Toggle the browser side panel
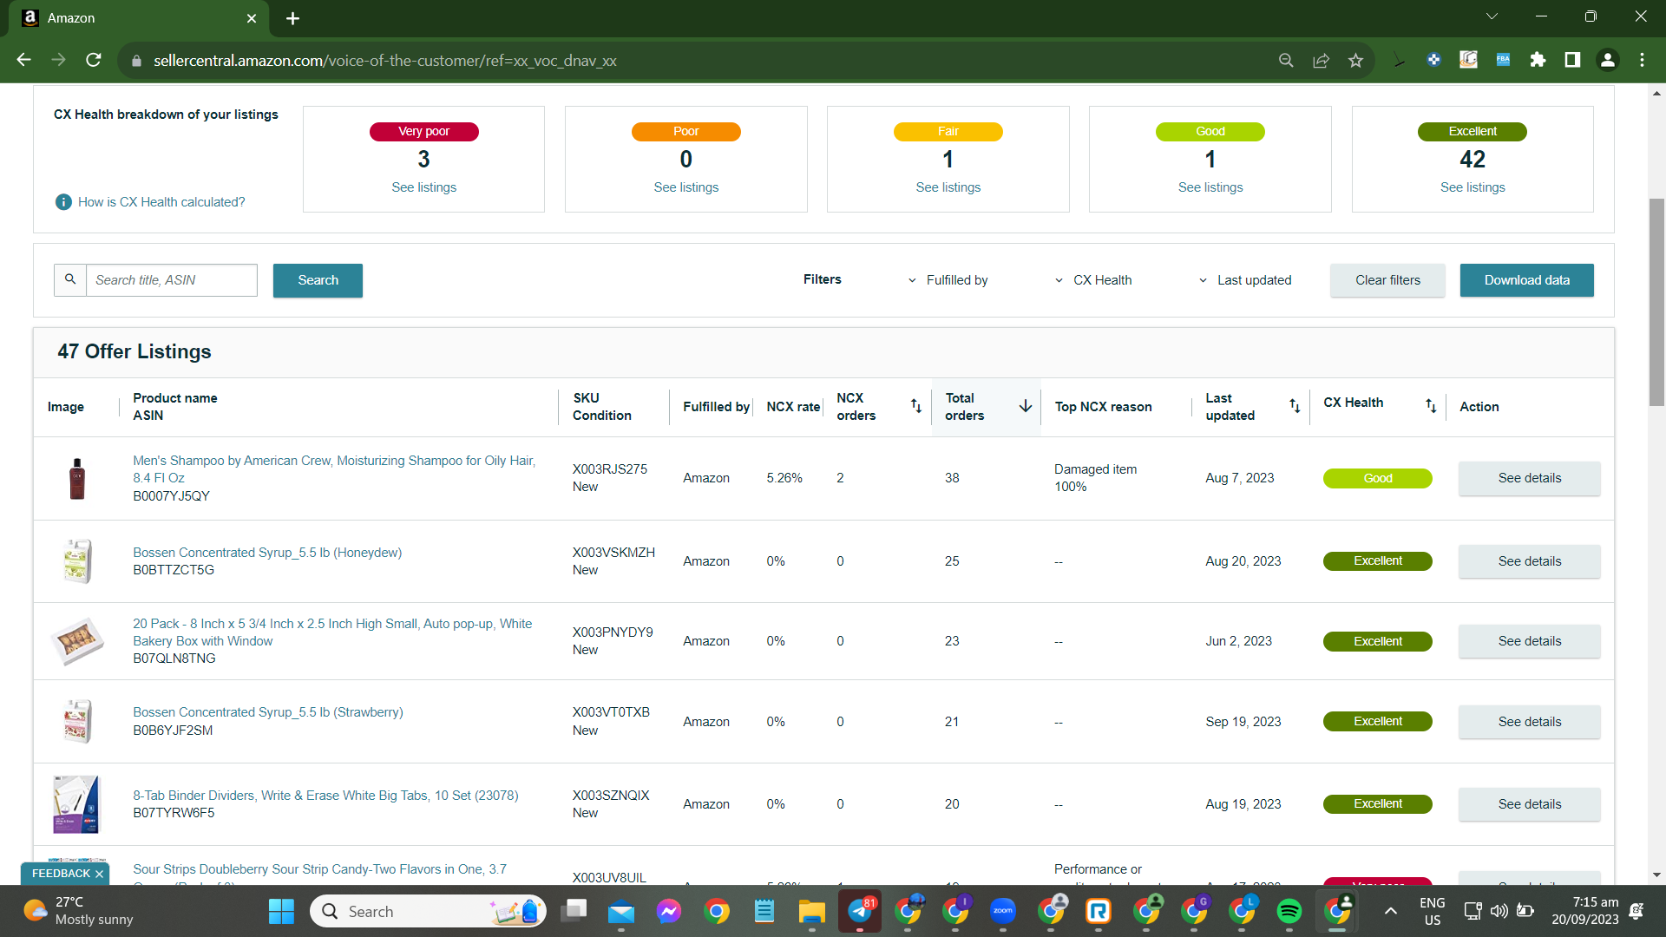 coord(1572,60)
